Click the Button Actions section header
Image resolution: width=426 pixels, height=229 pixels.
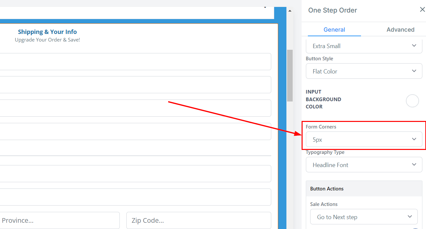coord(364,188)
